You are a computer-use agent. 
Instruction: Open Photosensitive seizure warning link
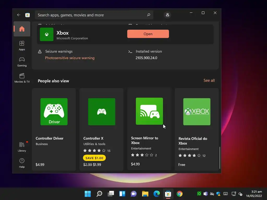[70, 58]
